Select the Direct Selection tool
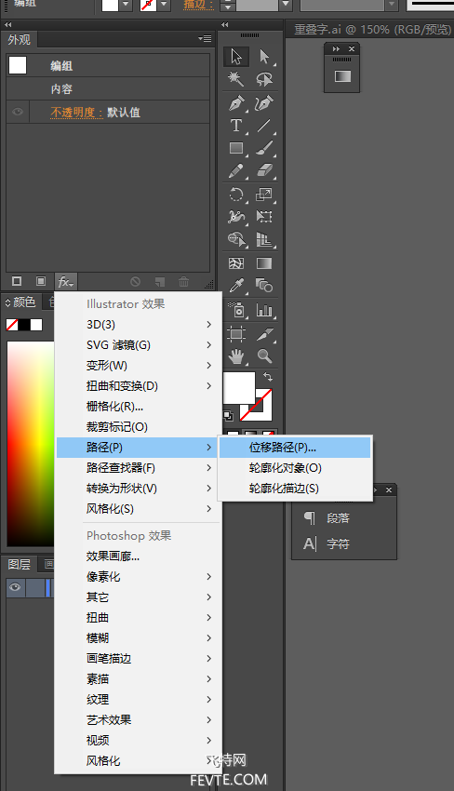The width and height of the screenshot is (454, 791). click(x=264, y=56)
